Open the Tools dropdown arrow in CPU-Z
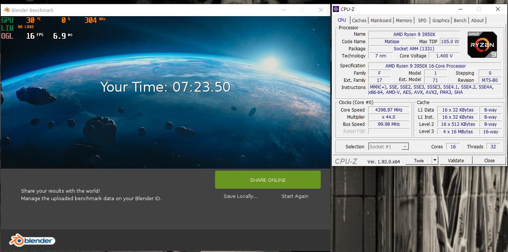 pos(435,160)
